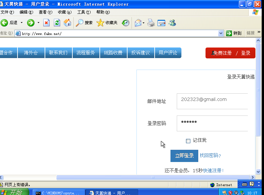This screenshot has width=264, height=195.
Task: Click the Forward arrow button
Action: [31, 23]
